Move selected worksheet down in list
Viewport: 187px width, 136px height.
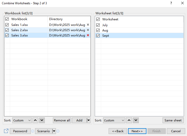pyautogui.click(x=136, y=120)
